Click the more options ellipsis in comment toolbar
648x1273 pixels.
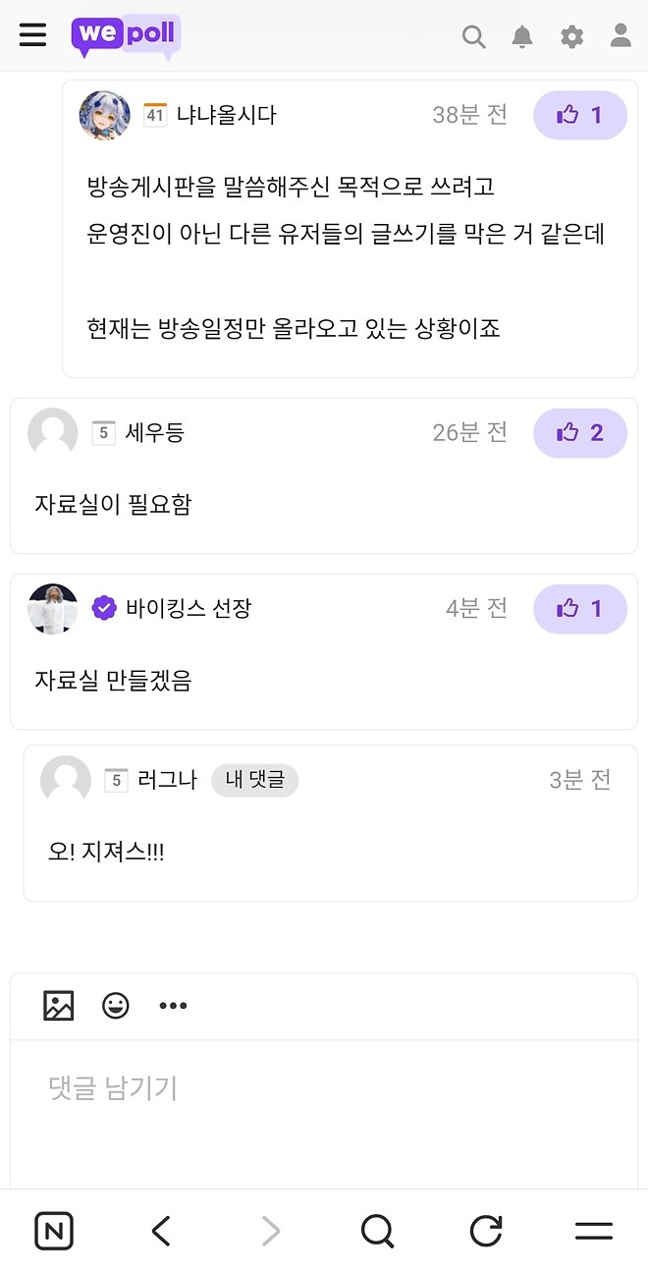tap(173, 1005)
